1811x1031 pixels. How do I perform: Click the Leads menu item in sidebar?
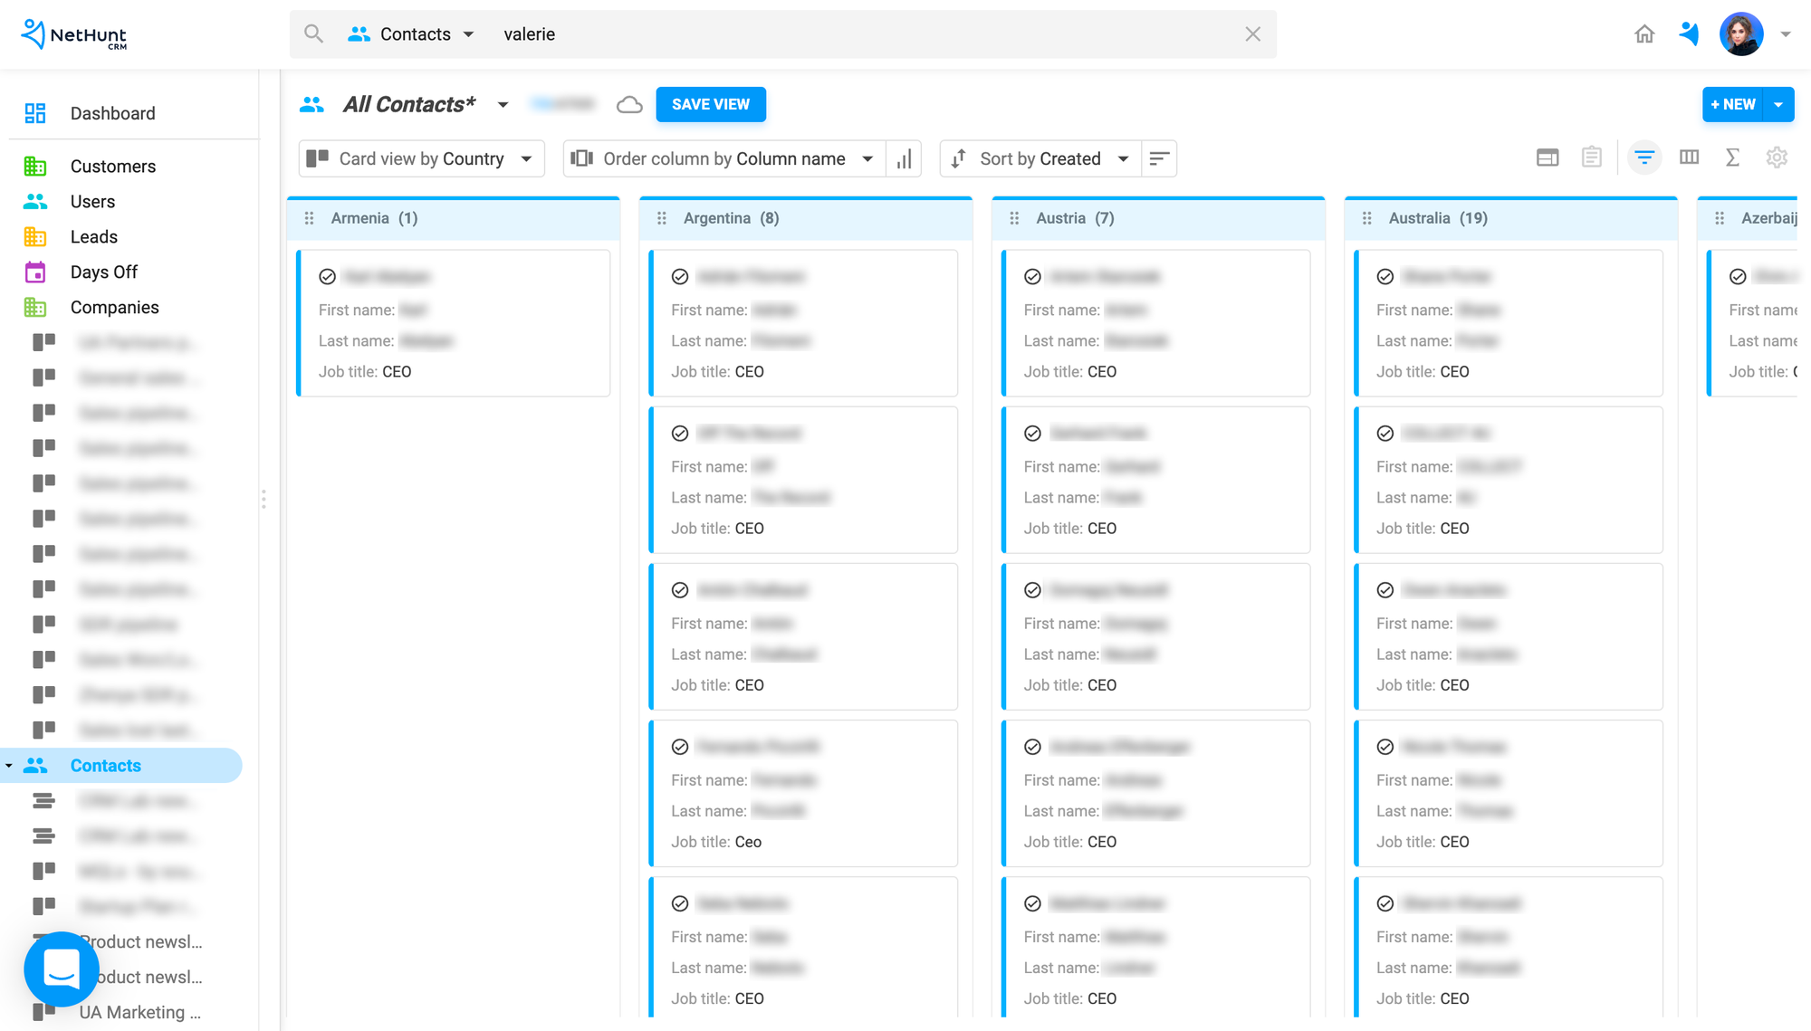tap(93, 235)
